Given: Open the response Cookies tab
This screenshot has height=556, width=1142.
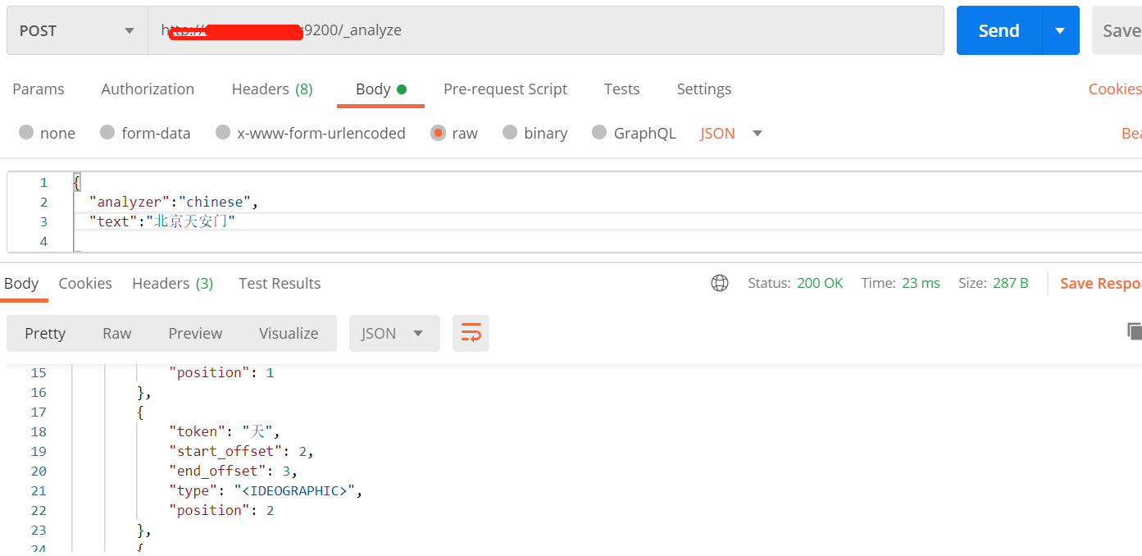Looking at the screenshot, I should click(85, 283).
